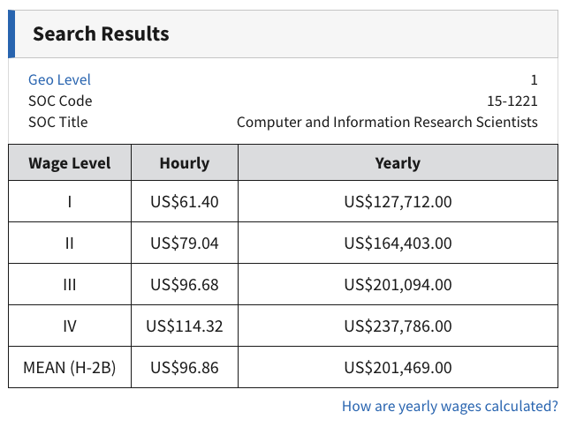Select hourly wage US$96.68 cell
Screen dimensions: 569x427
[184, 284]
